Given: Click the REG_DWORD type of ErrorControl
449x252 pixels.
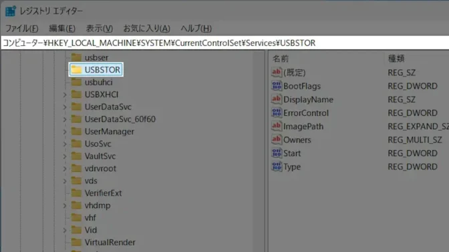Looking at the screenshot, I should 413,113.
